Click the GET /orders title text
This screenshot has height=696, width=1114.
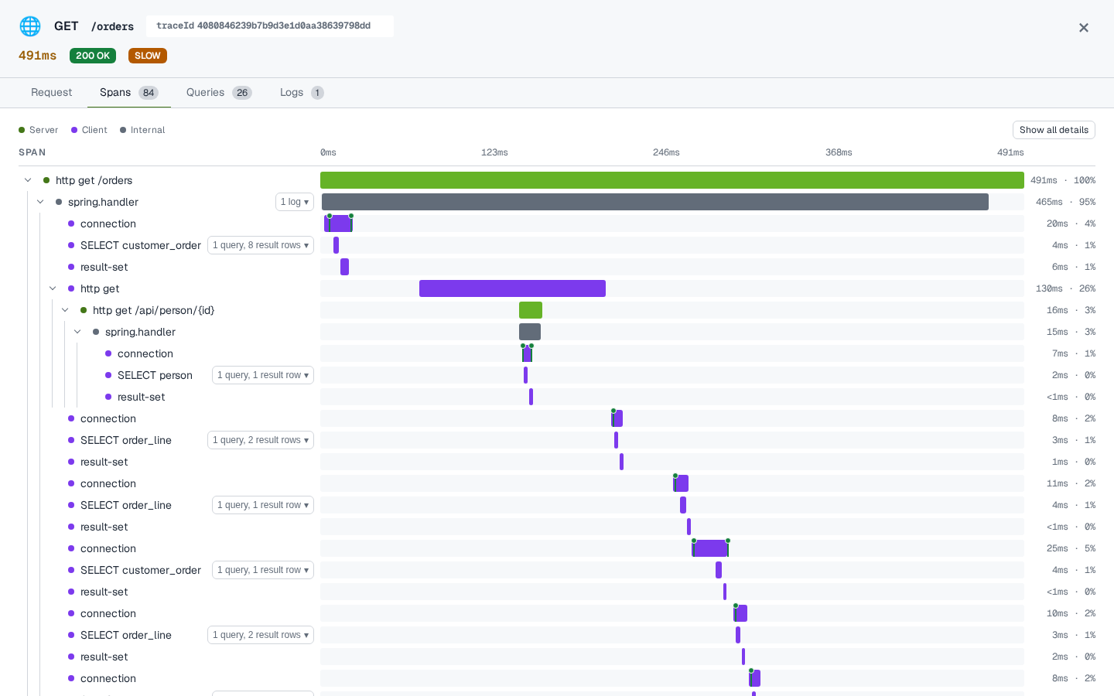(94, 26)
